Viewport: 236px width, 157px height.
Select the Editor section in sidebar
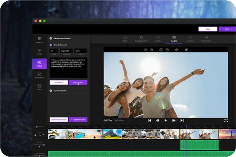click(x=39, y=64)
